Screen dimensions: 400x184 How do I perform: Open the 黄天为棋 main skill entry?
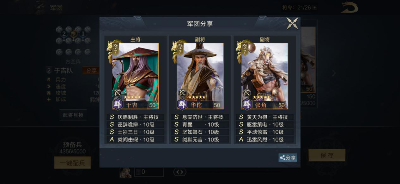265,117
